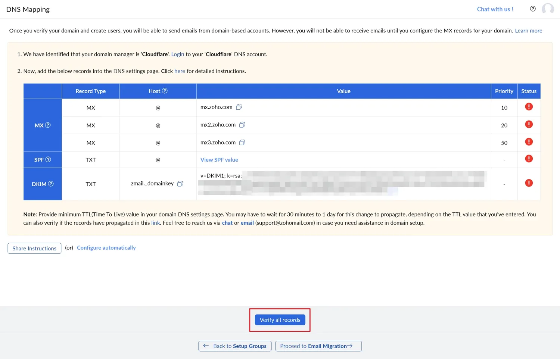Viewport: 560px width, 359px height.
Task: Open the Chat with us link
Action: pyautogui.click(x=495, y=9)
